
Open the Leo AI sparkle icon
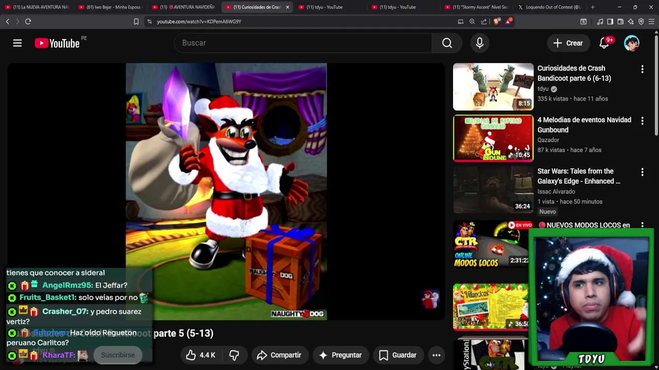click(x=631, y=22)
